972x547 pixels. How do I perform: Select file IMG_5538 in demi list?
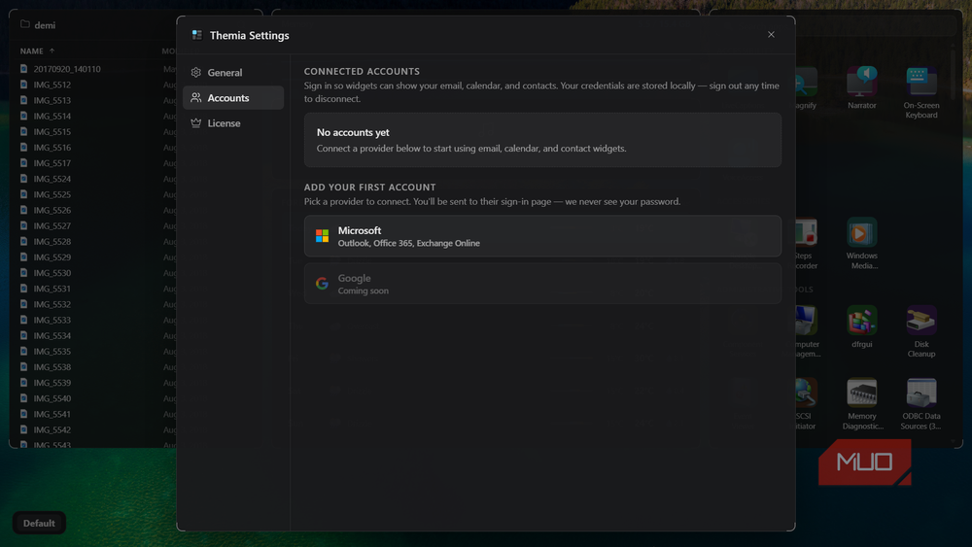52,367
